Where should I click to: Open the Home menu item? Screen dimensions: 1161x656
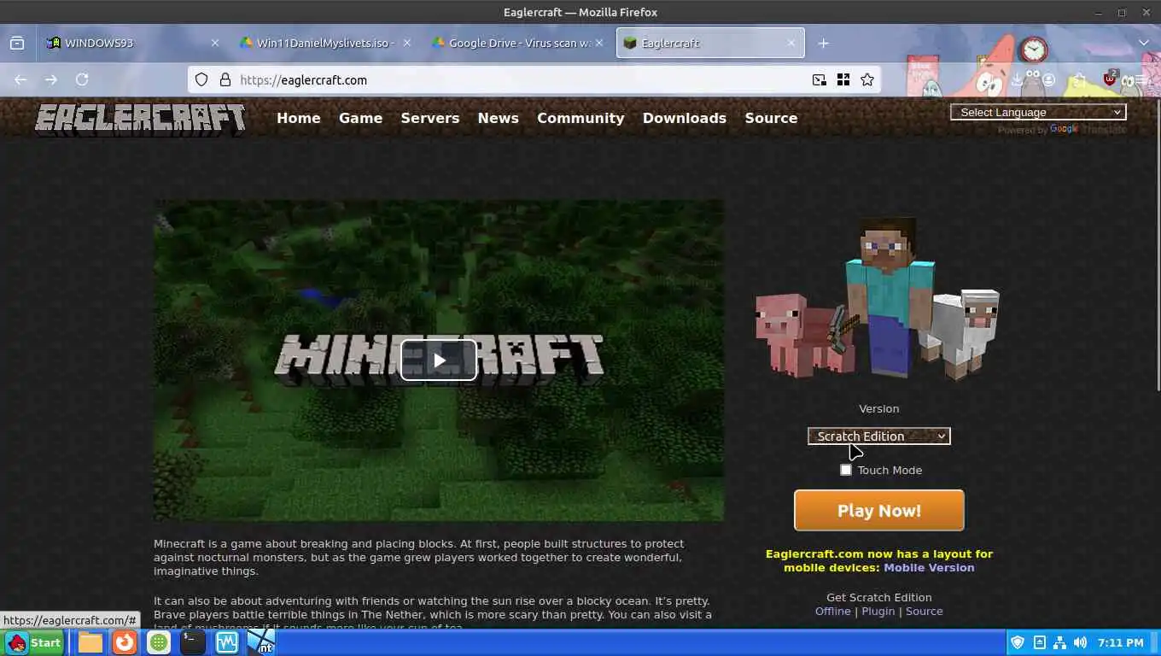point(299,118)
